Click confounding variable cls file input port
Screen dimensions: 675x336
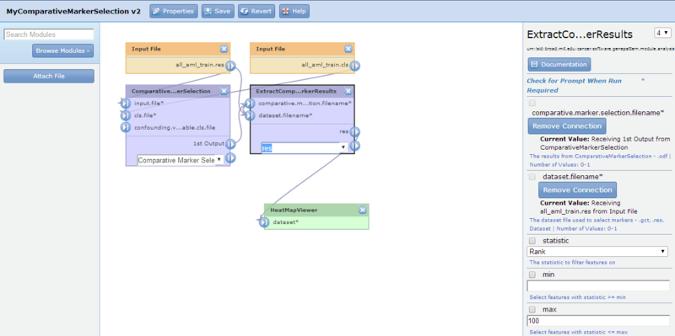125,127
